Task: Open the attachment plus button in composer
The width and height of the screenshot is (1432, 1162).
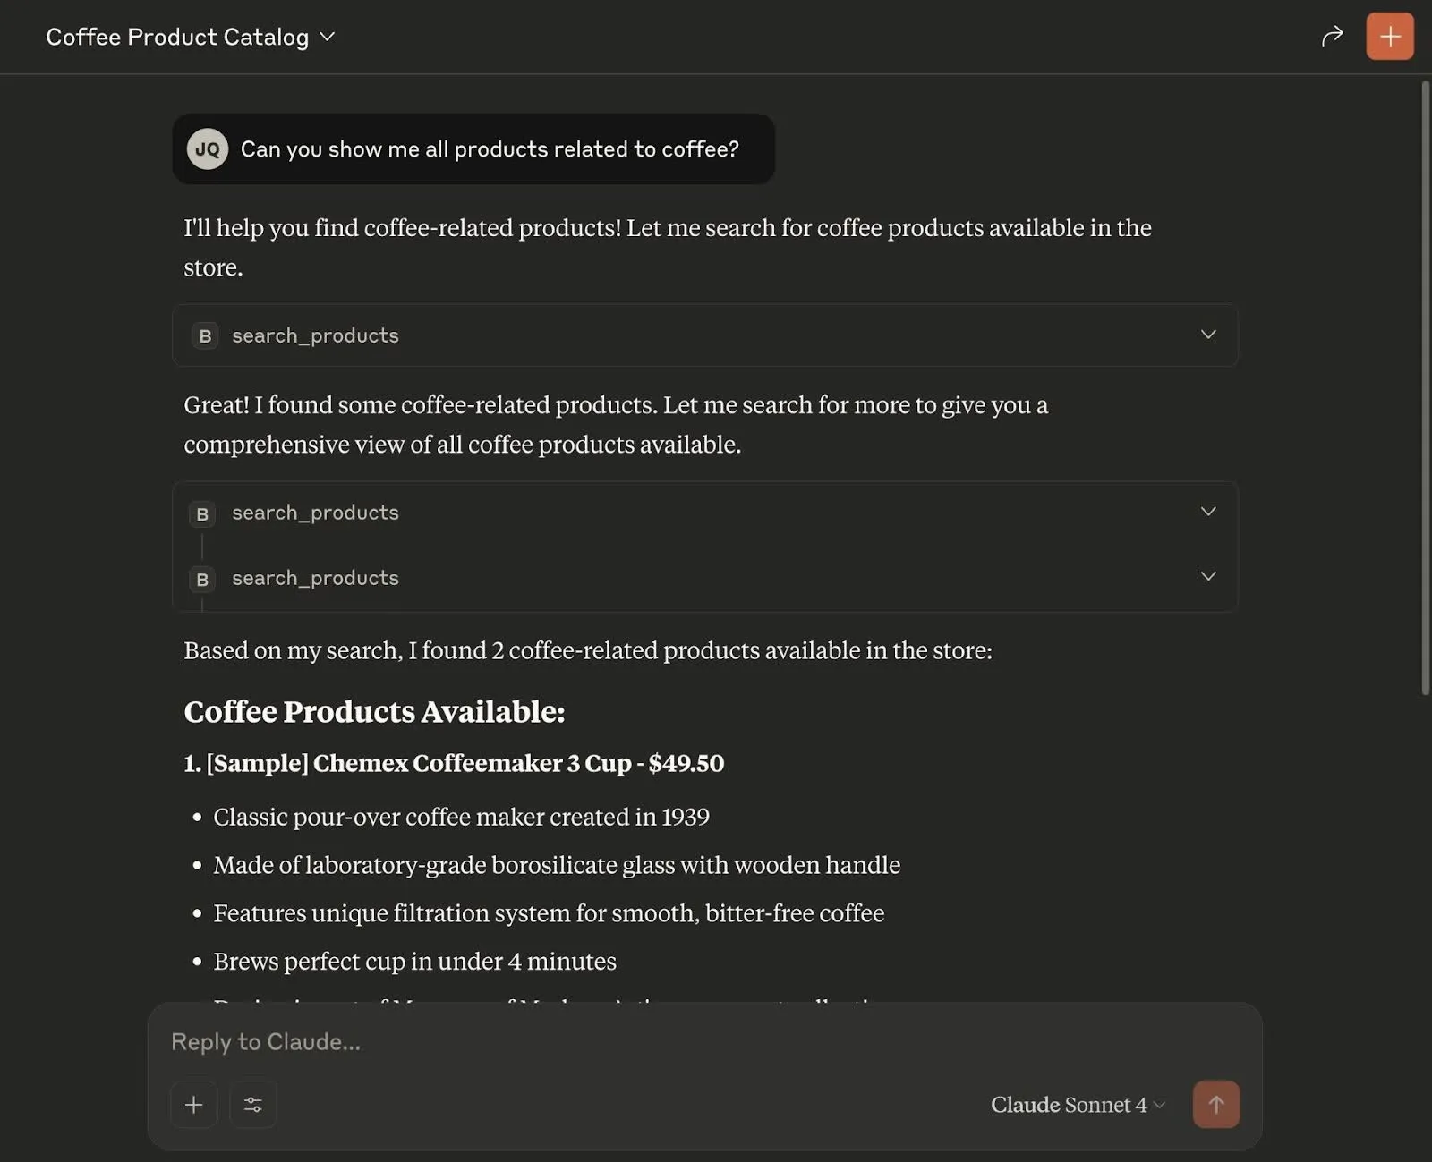Action: coord(193,1105)
